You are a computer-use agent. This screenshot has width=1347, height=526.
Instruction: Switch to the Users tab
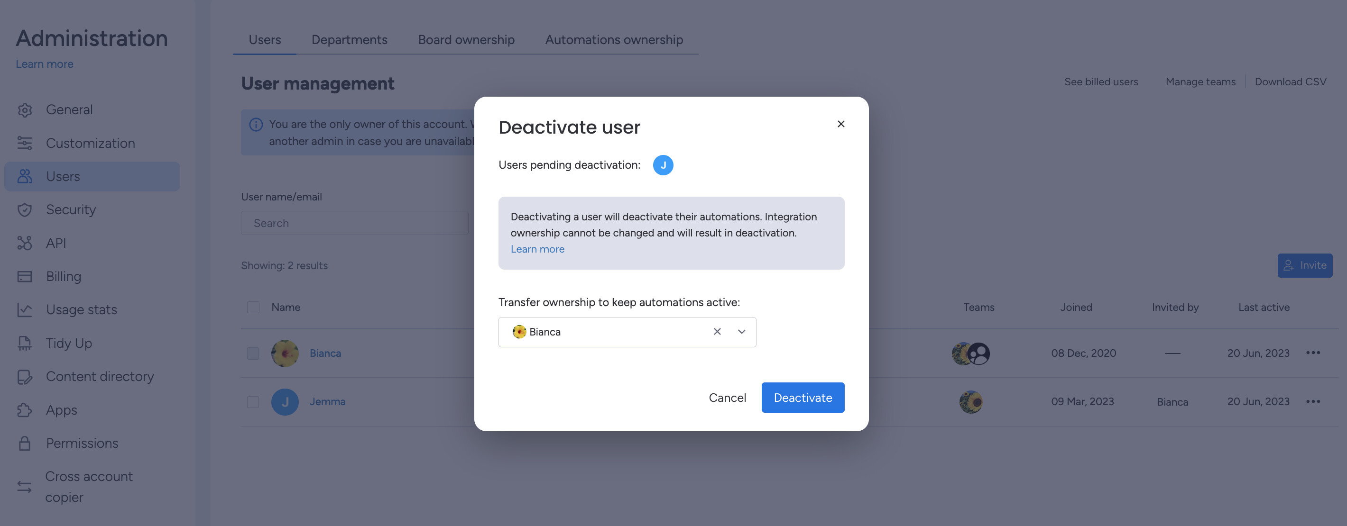(265, 40)
